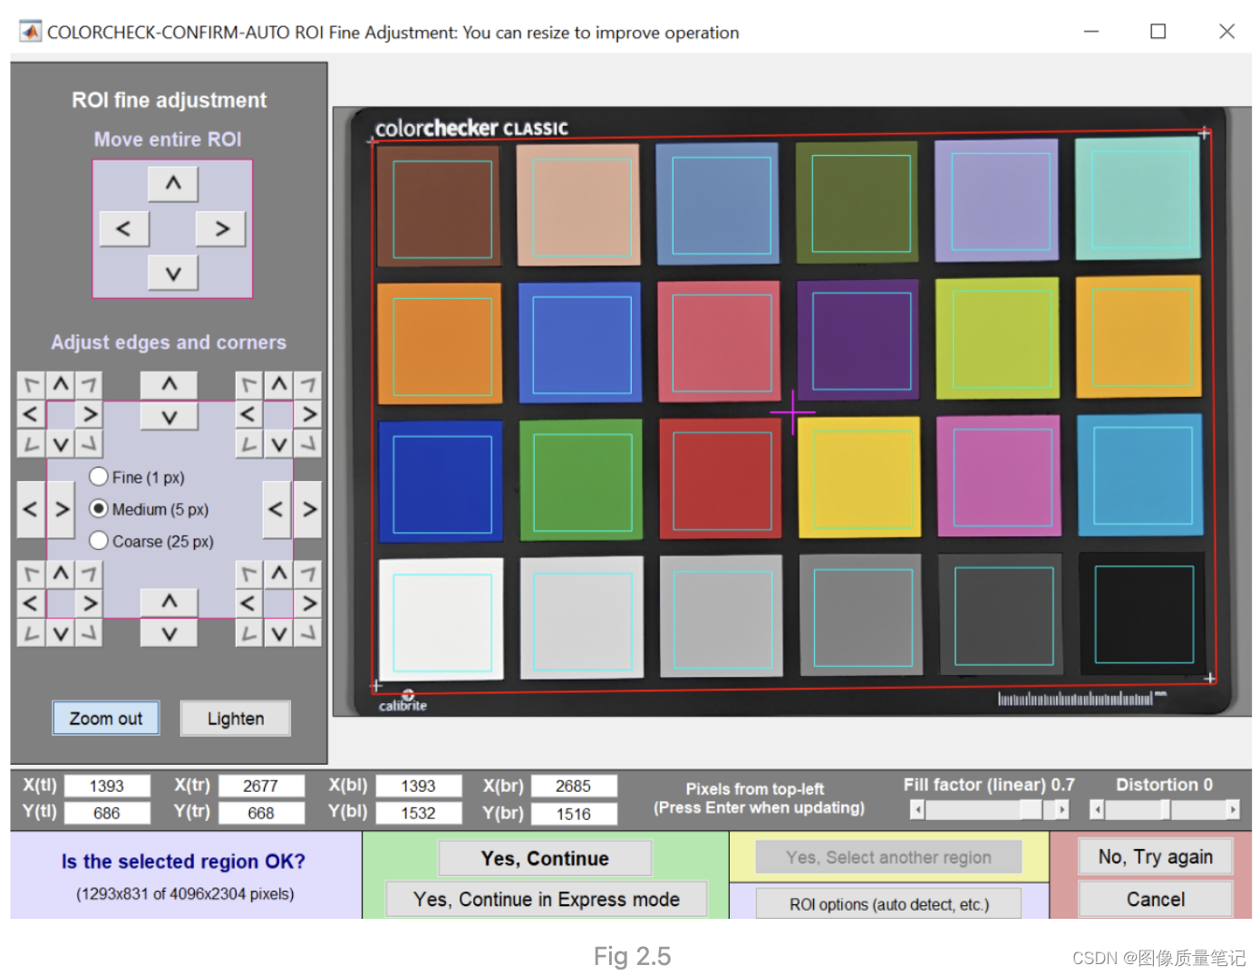Screen dimensions: 1260x975
Task: Nudge top-left corner up (^ in top-left cluster)
Action: 60,385
